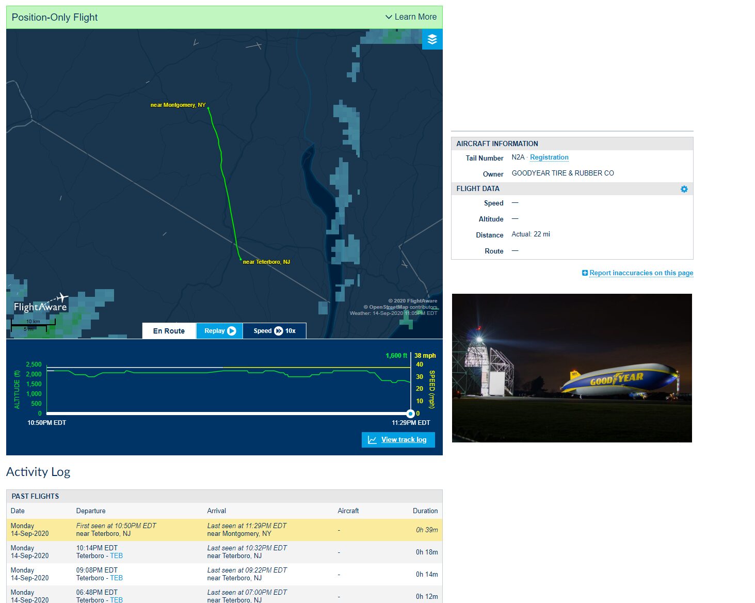Click the Departure column header
This screenshot has width=755, height=603.
coord(91,511)
